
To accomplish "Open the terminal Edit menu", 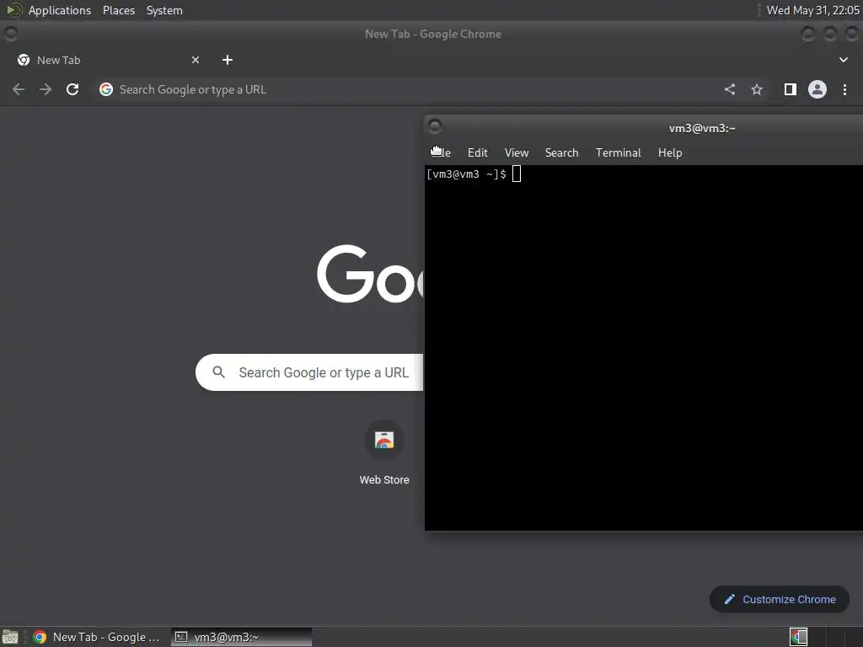I will [x=477, y=153].
